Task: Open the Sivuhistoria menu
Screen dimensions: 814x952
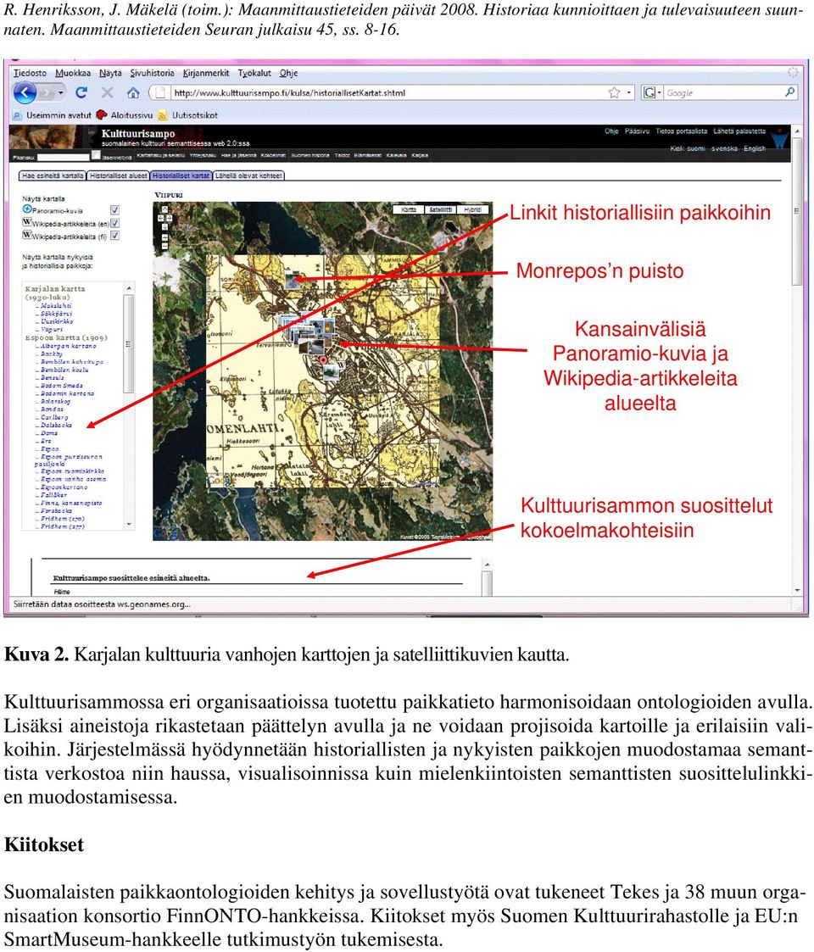Action: (152, 73)
